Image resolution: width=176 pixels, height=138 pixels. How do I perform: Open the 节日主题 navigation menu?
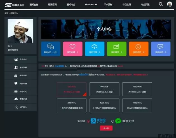[126, 4]
